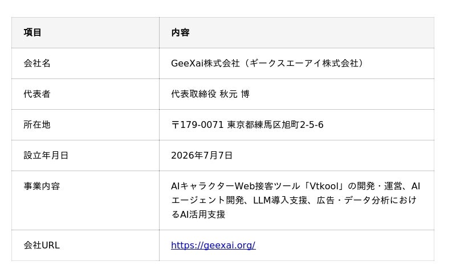Select the 所在地 label cell
Viewport: 456px width, 278px height.
tap(85, 125)
